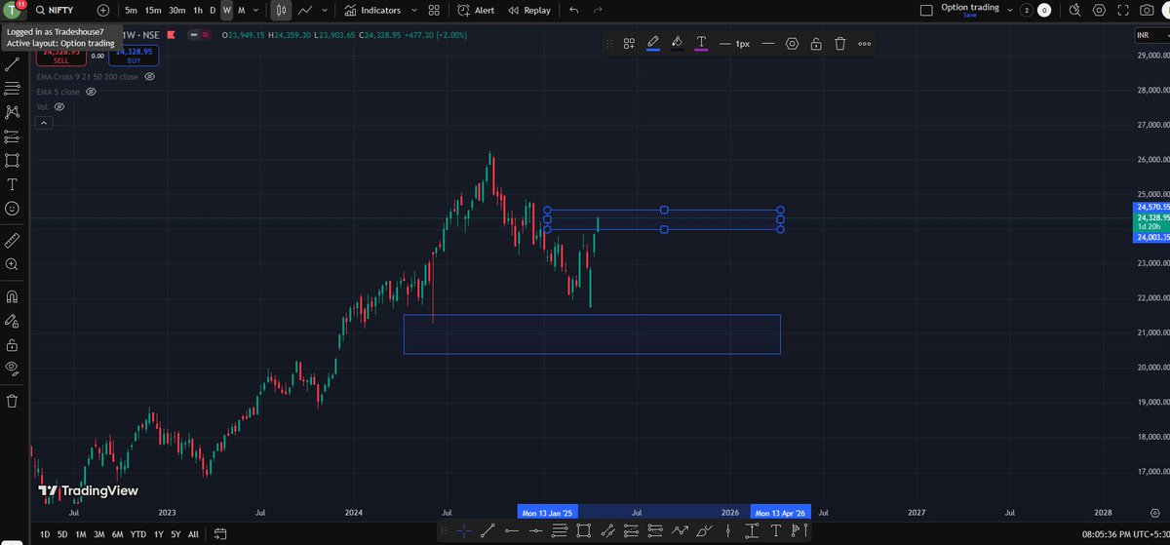
Task: Select the trend line tool in left sidebar
Action: (12, 65)
